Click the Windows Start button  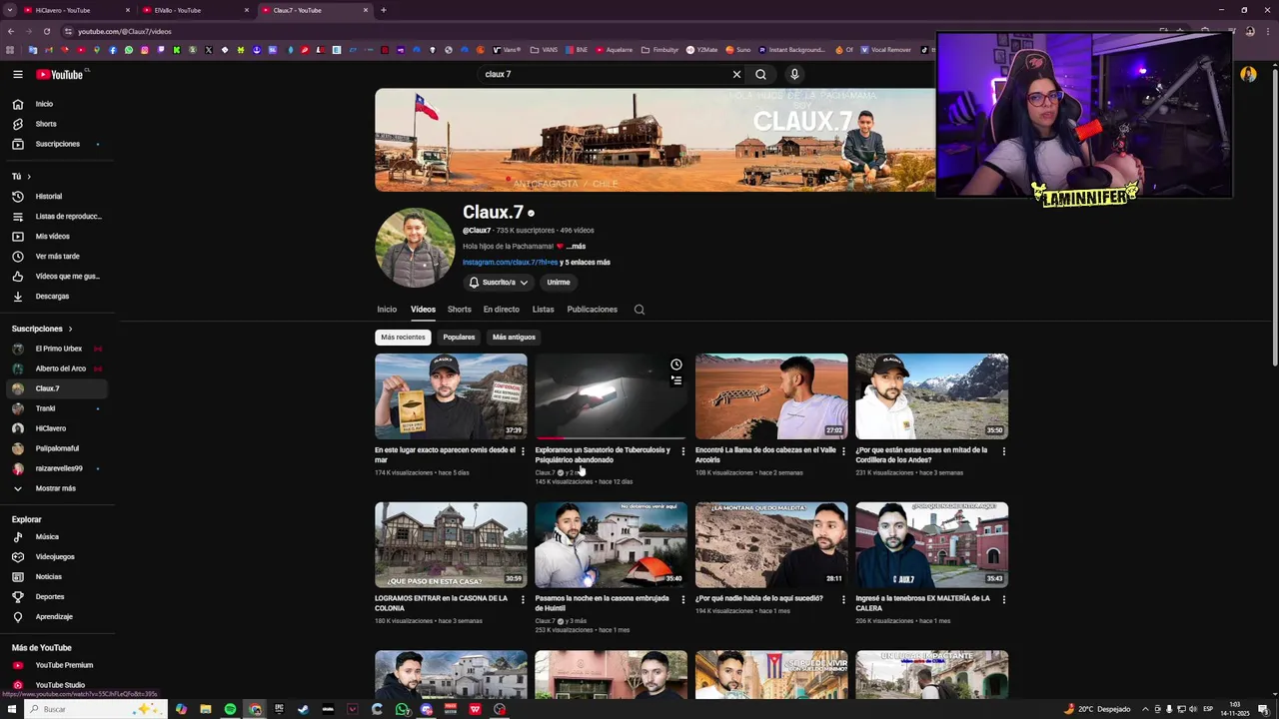pyautogui.click(x=11, y=709)
